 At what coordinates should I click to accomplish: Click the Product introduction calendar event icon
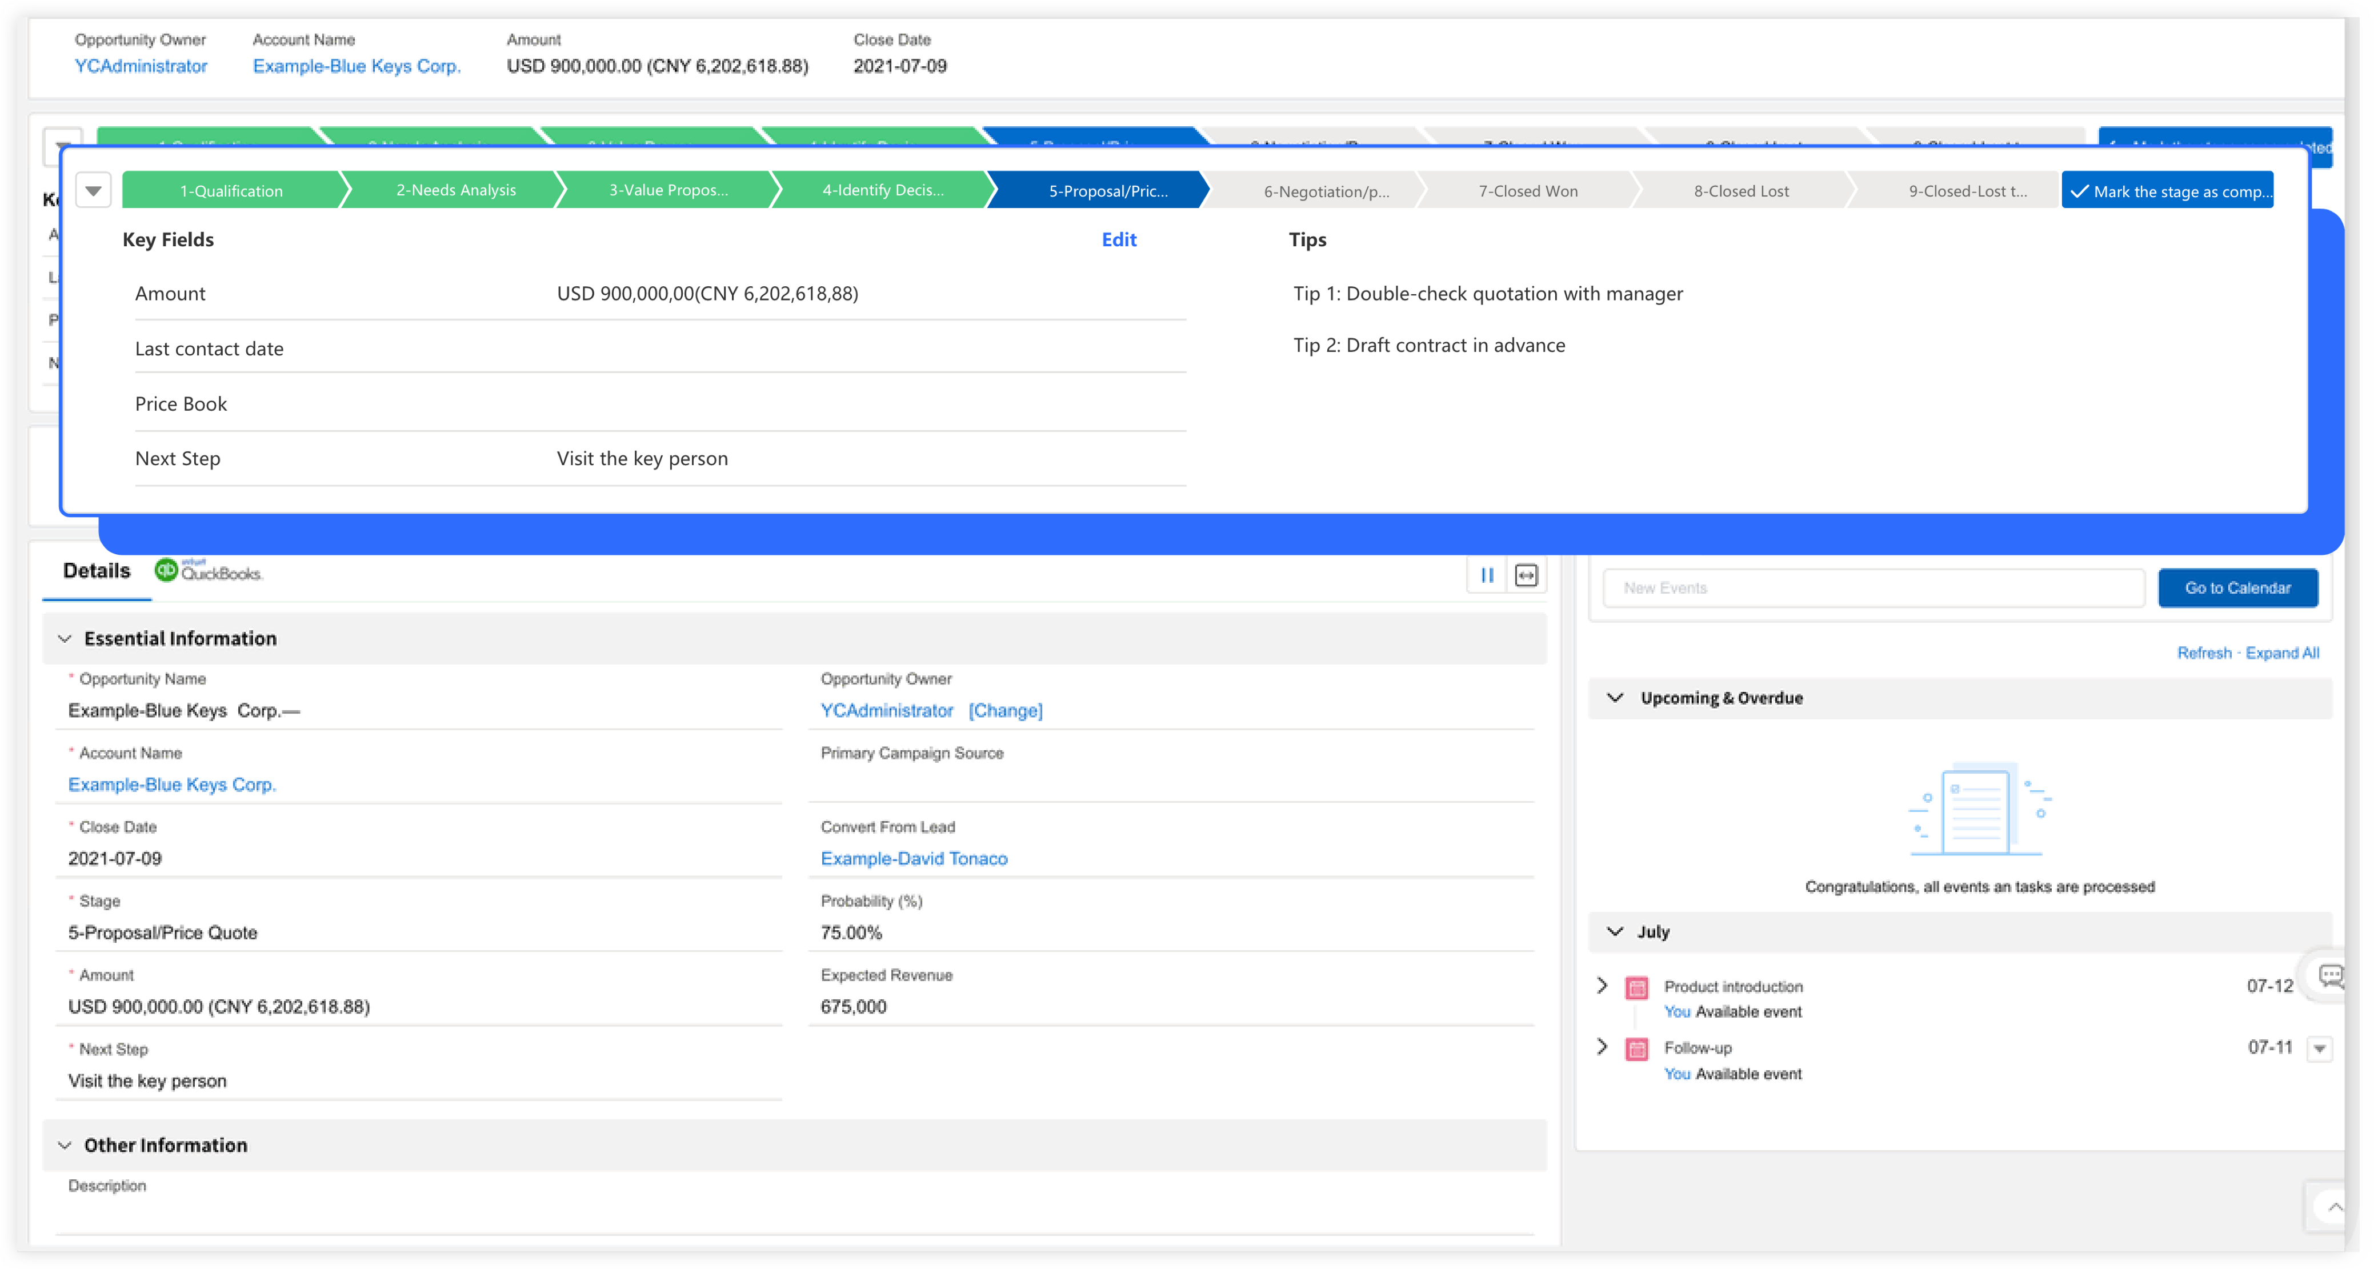coord(1637,988)
